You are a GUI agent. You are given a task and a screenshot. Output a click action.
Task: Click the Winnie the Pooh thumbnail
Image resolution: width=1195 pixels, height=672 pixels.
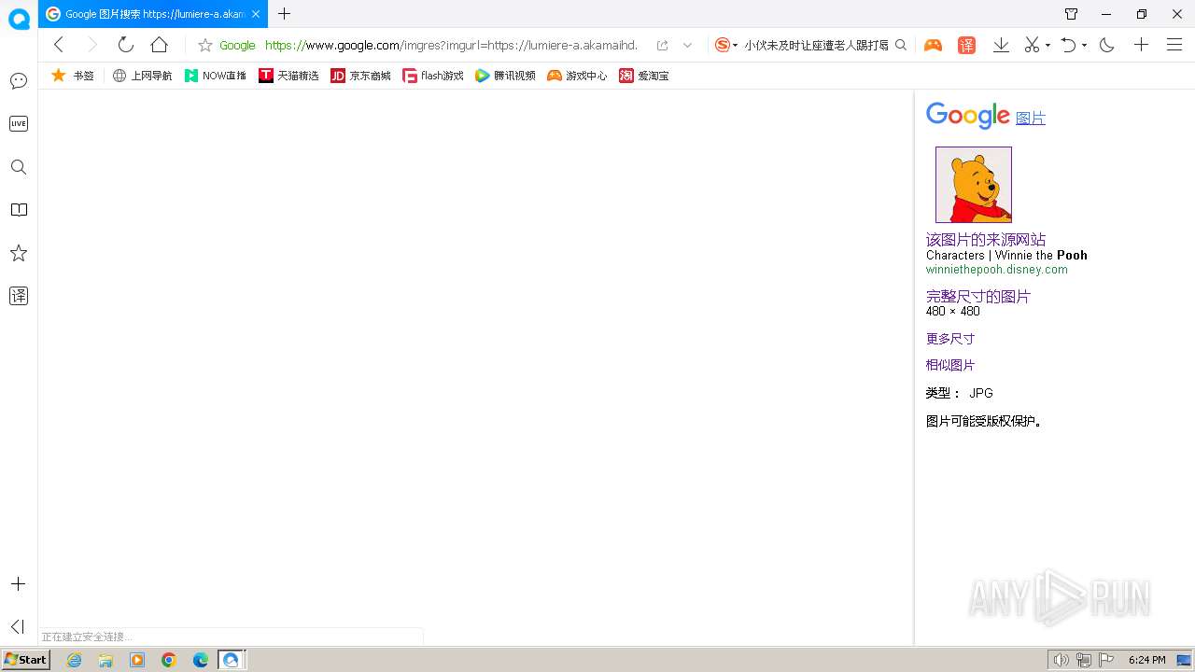974,185
